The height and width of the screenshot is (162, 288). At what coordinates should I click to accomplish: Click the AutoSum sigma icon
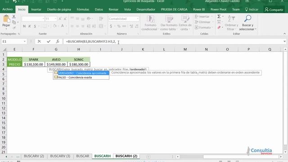(x=219, y=17)
